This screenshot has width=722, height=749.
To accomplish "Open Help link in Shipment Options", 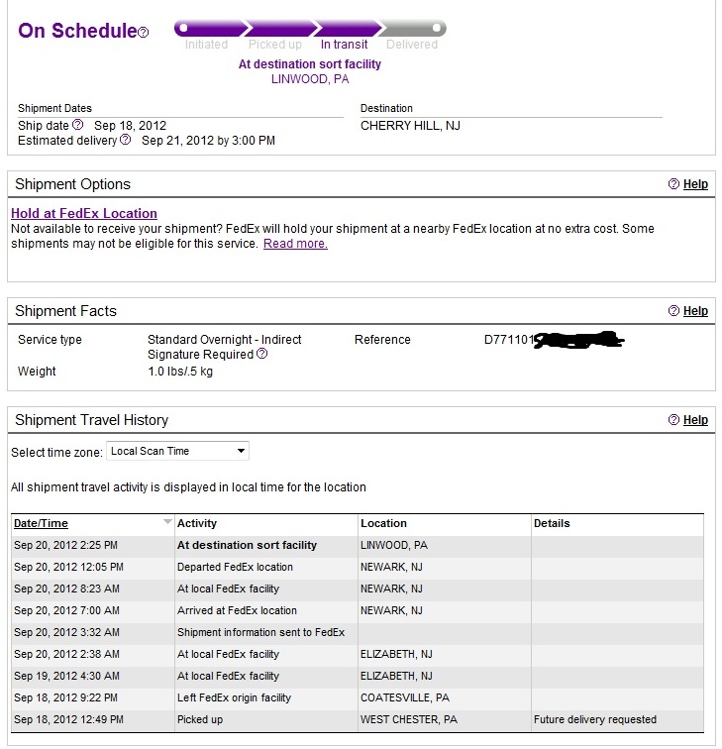I will coord(695,184).
